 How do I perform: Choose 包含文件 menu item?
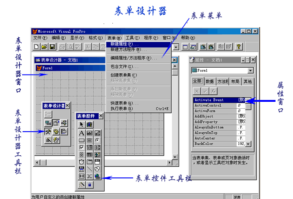pos(138,66)
